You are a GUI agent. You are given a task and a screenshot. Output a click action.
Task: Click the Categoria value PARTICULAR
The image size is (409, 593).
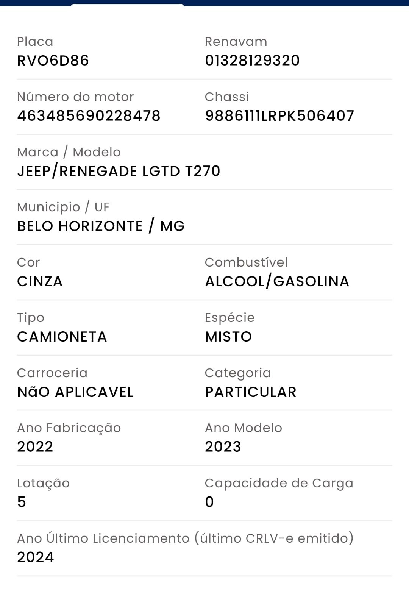click(x=251, y=392)
